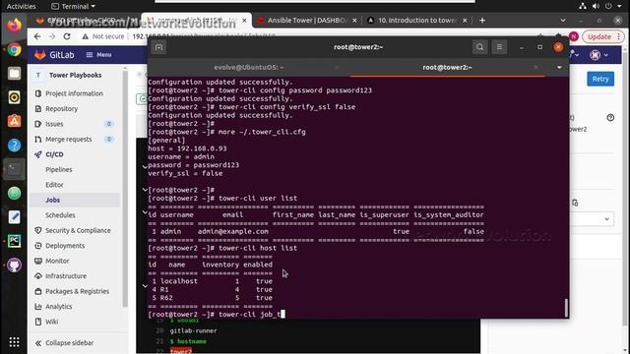Image resolution: width=630 pixels, height=354 pixels.
Task: Launch Chrome from the Ubuntu dock
Action: point(14,50)
